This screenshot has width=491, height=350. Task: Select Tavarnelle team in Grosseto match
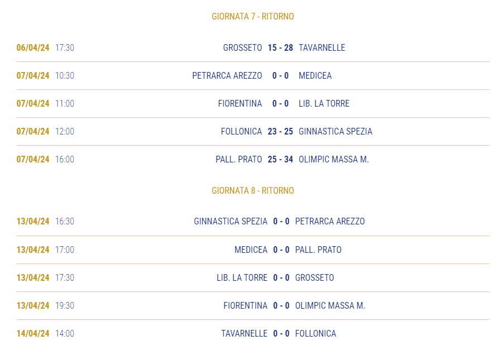pyautogui.click(x=322, y=47)
